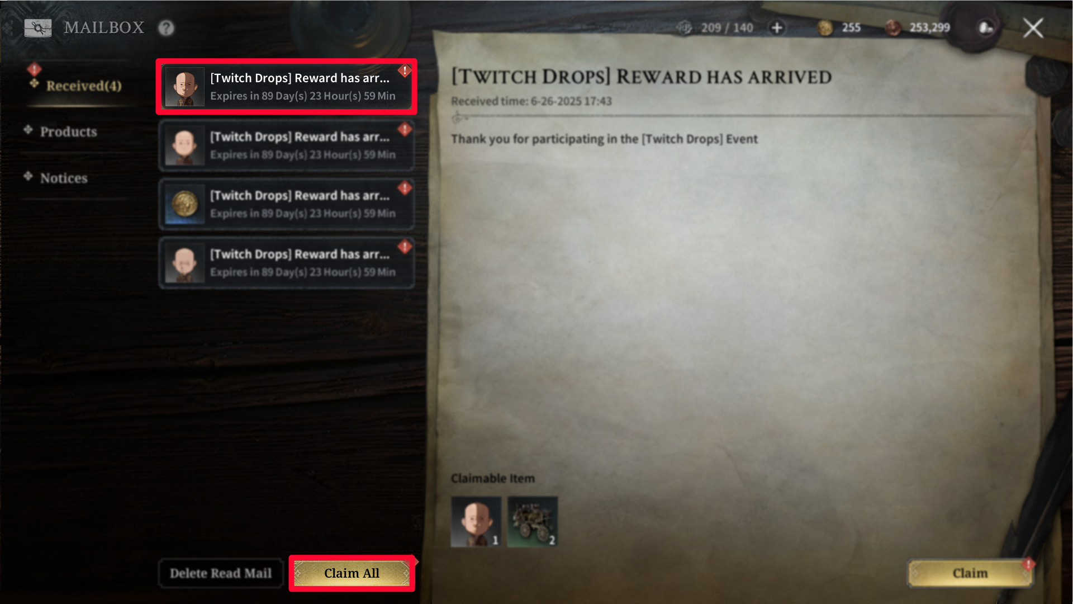Click the mailbox help question mark icon
The width and height of the screenshot is (1073, 604).
click(166, 27)
